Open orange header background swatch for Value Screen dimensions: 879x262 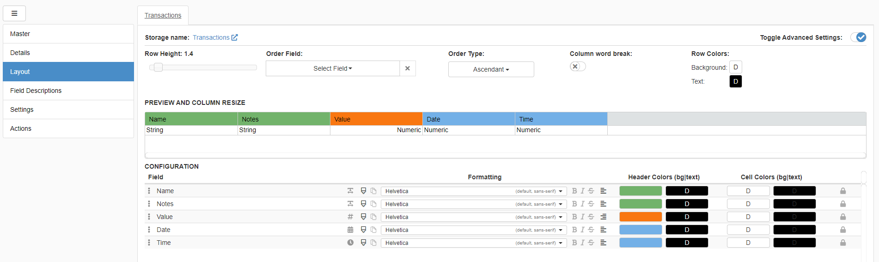point(641,217)
